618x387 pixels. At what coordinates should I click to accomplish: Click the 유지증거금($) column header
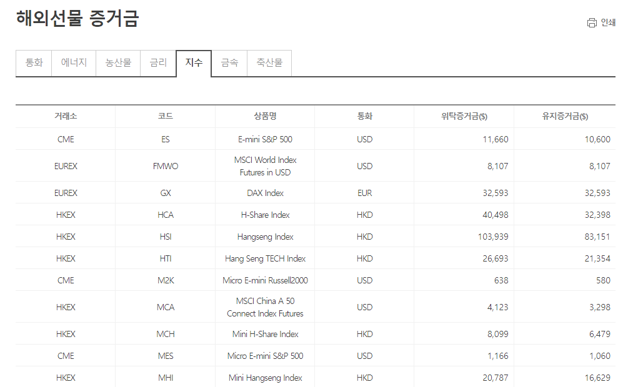[565, 116]
